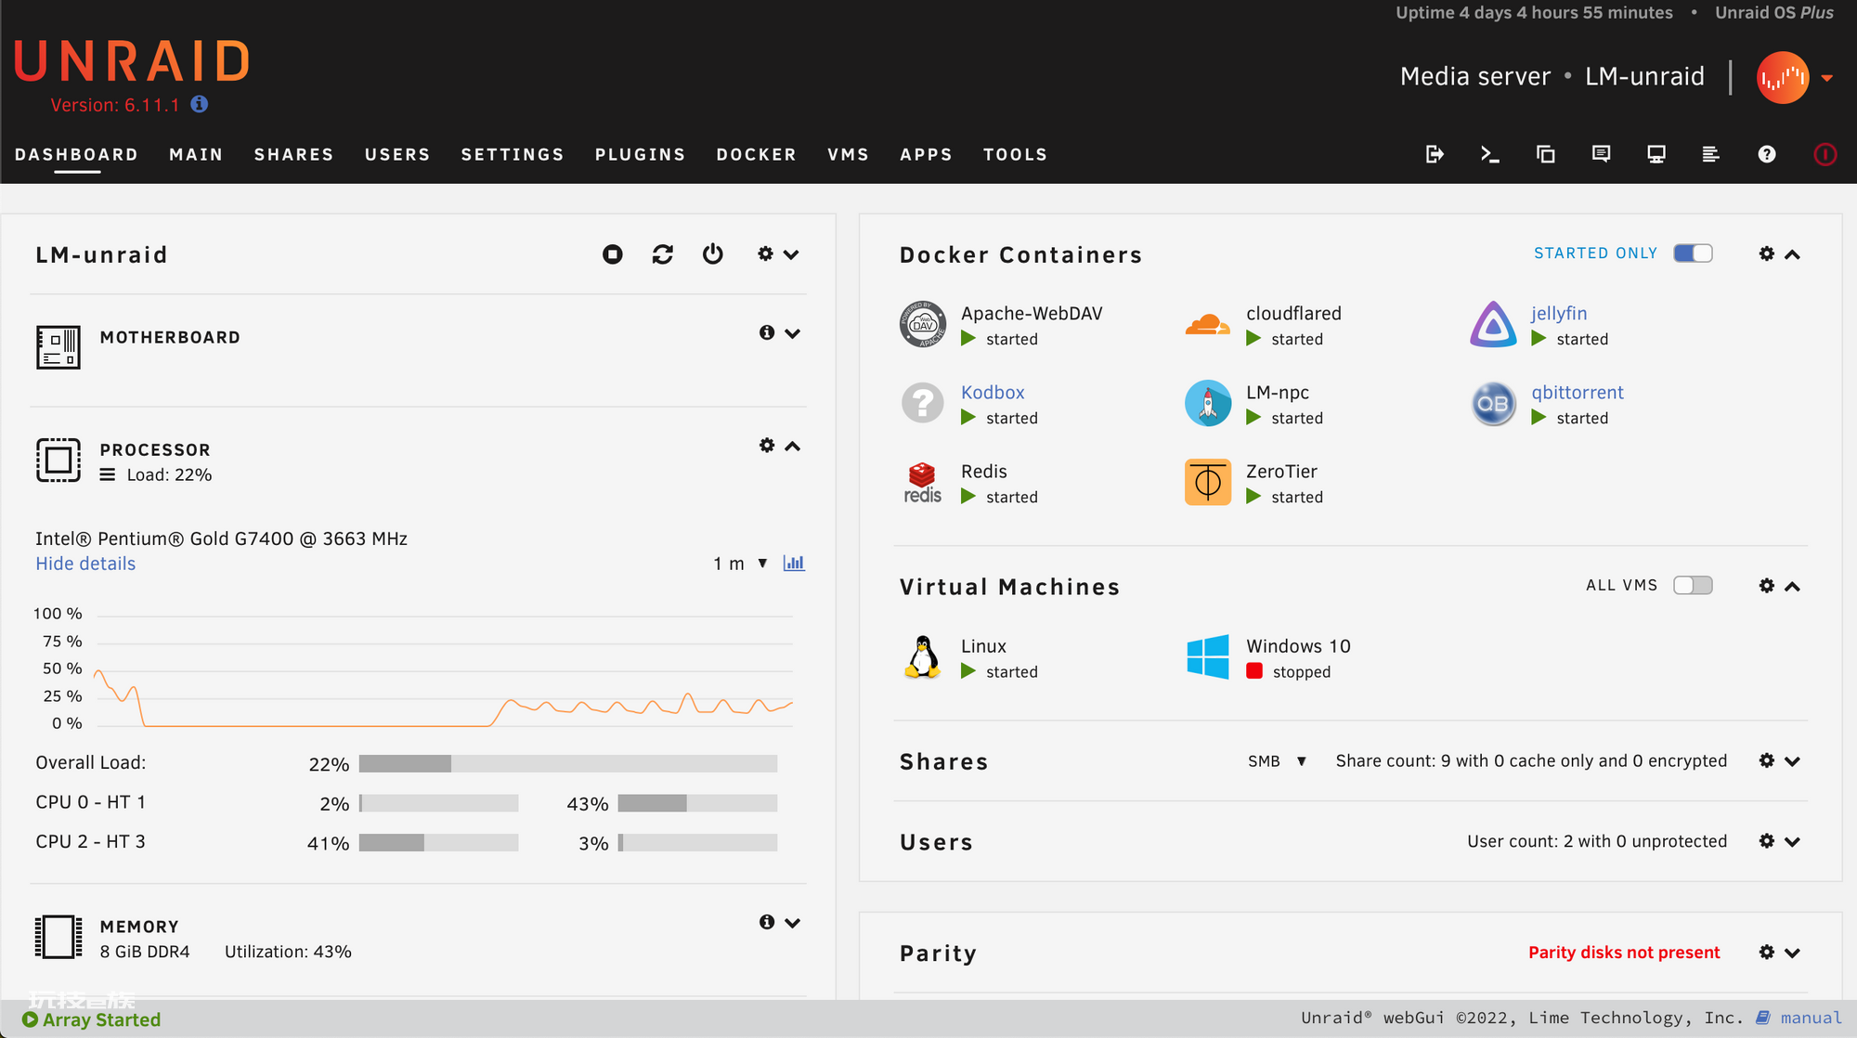The height and width of the screenshot is (1038, 1857).
Task: Click the qbittorrent container name link
Action: click(1578, 392)
